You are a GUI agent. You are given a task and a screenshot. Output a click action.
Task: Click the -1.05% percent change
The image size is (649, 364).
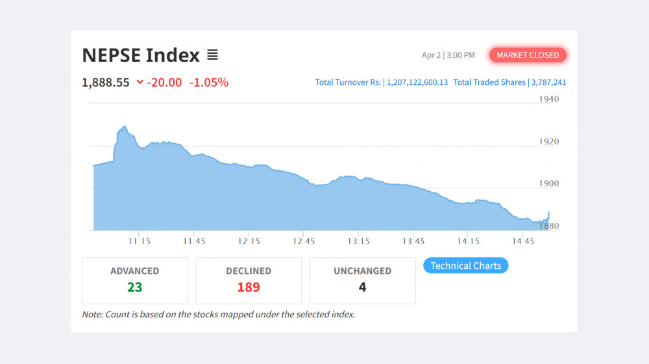point(208,82)
